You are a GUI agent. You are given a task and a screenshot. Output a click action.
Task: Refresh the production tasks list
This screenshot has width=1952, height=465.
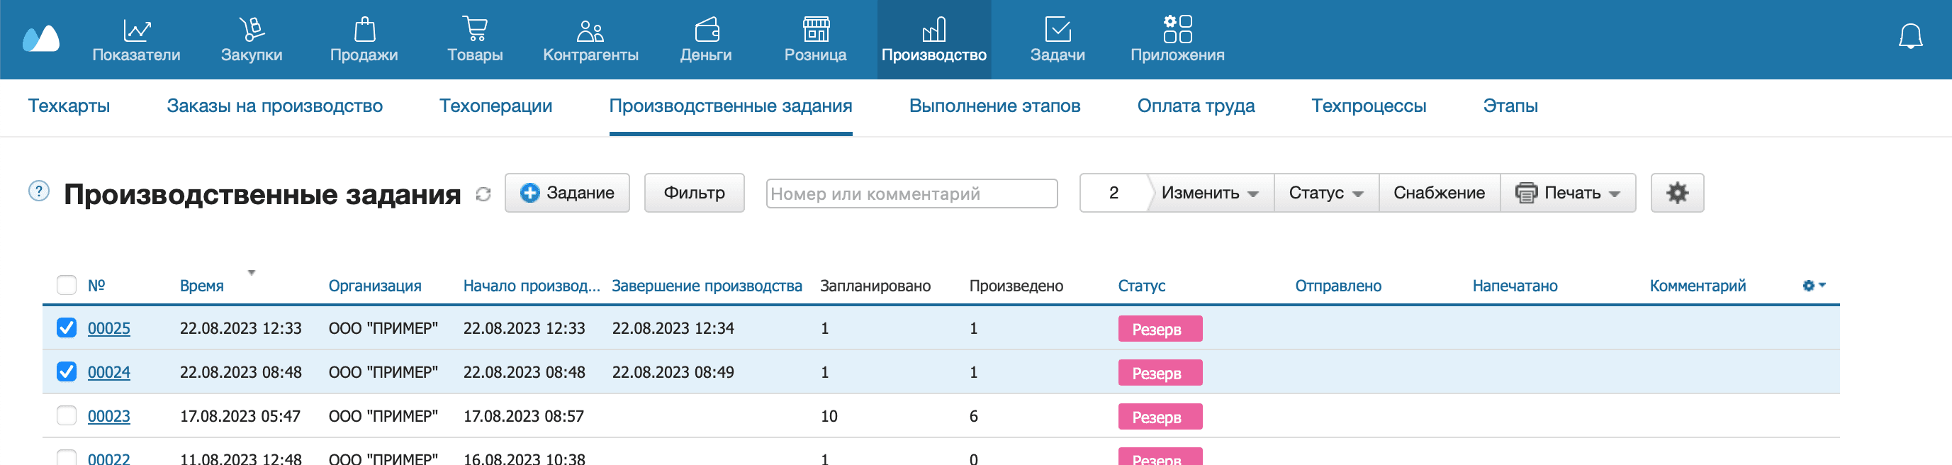click(483, 194)
